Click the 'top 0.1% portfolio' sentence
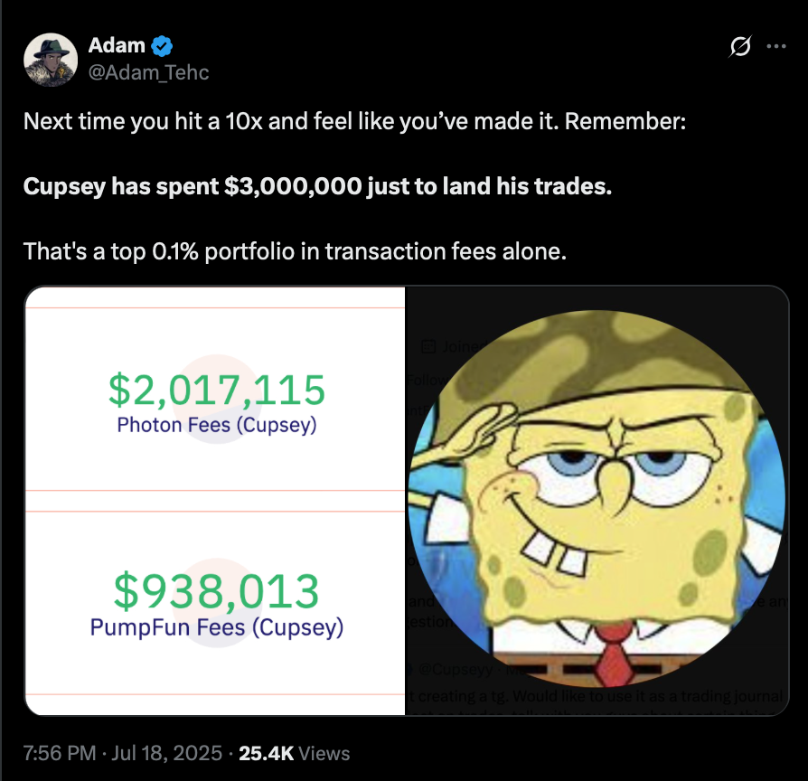The image size is (808, 781). pyautogui.click(x=295, y=251)
